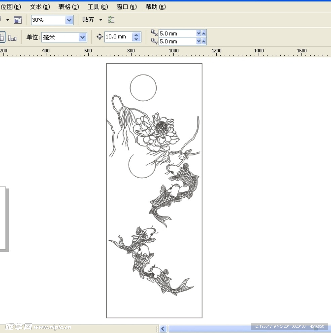Expand the 30% zoom level dropdown

69,20
